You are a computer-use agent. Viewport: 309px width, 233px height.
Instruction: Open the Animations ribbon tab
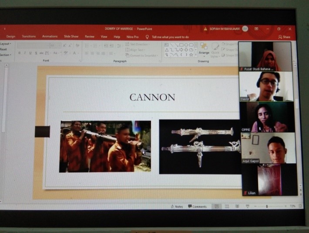50,36
